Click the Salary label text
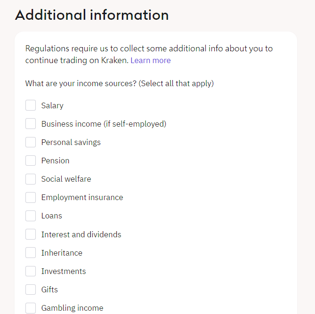 click(52, 105)
